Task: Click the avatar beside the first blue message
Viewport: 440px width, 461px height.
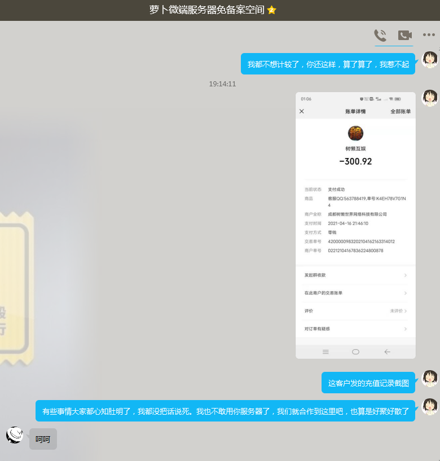Action: click(430, 60)
